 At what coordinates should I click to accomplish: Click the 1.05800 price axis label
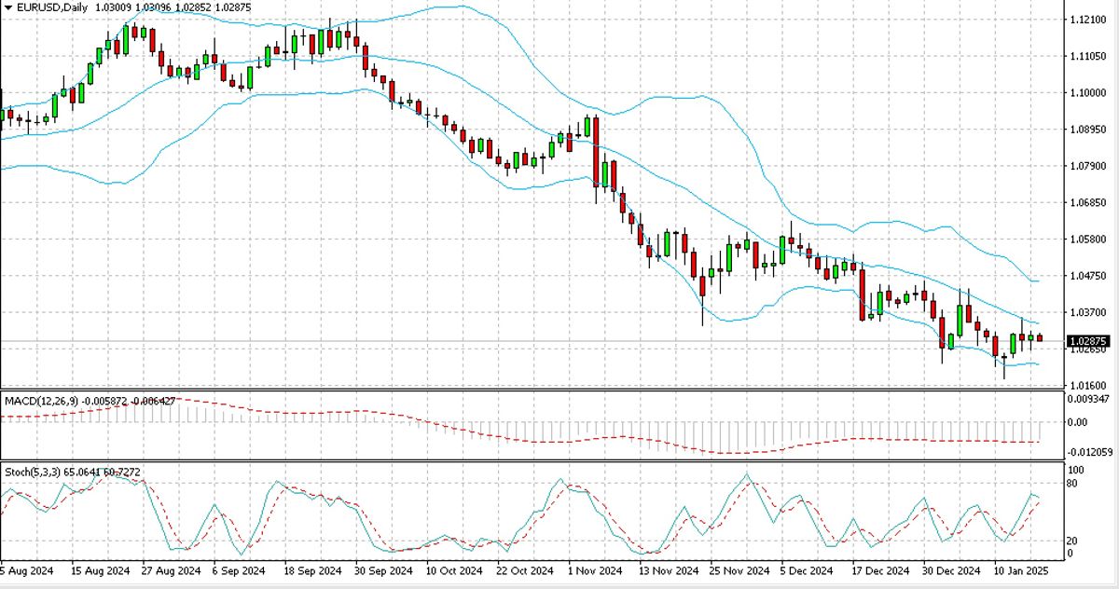1088,240
